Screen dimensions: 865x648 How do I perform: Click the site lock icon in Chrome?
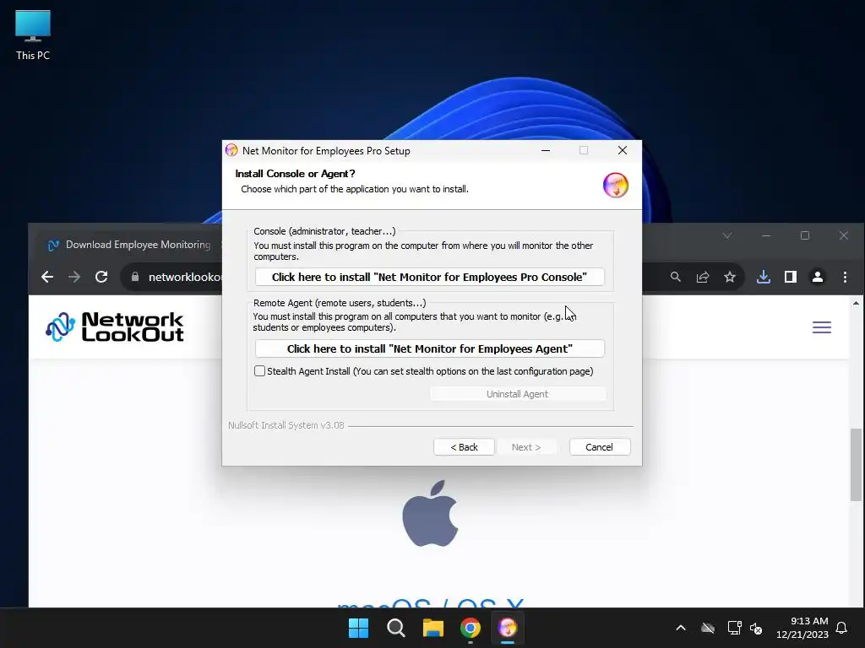pyautogui.click(x=135, y=277)
